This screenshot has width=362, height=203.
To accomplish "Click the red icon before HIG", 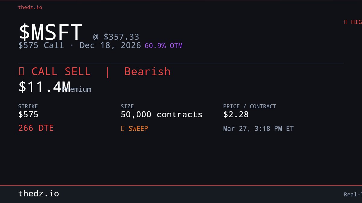I will tap(346, 22).
